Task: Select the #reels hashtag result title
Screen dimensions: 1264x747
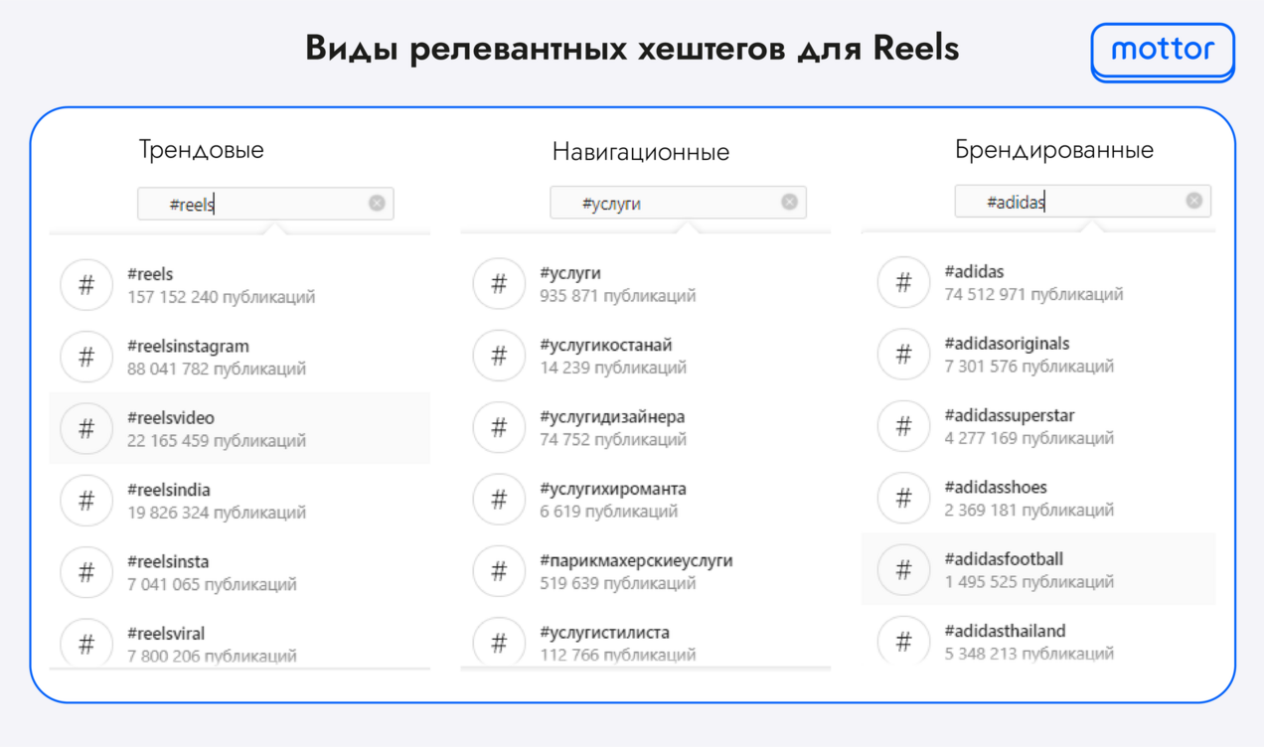Action: pos(150,274)
